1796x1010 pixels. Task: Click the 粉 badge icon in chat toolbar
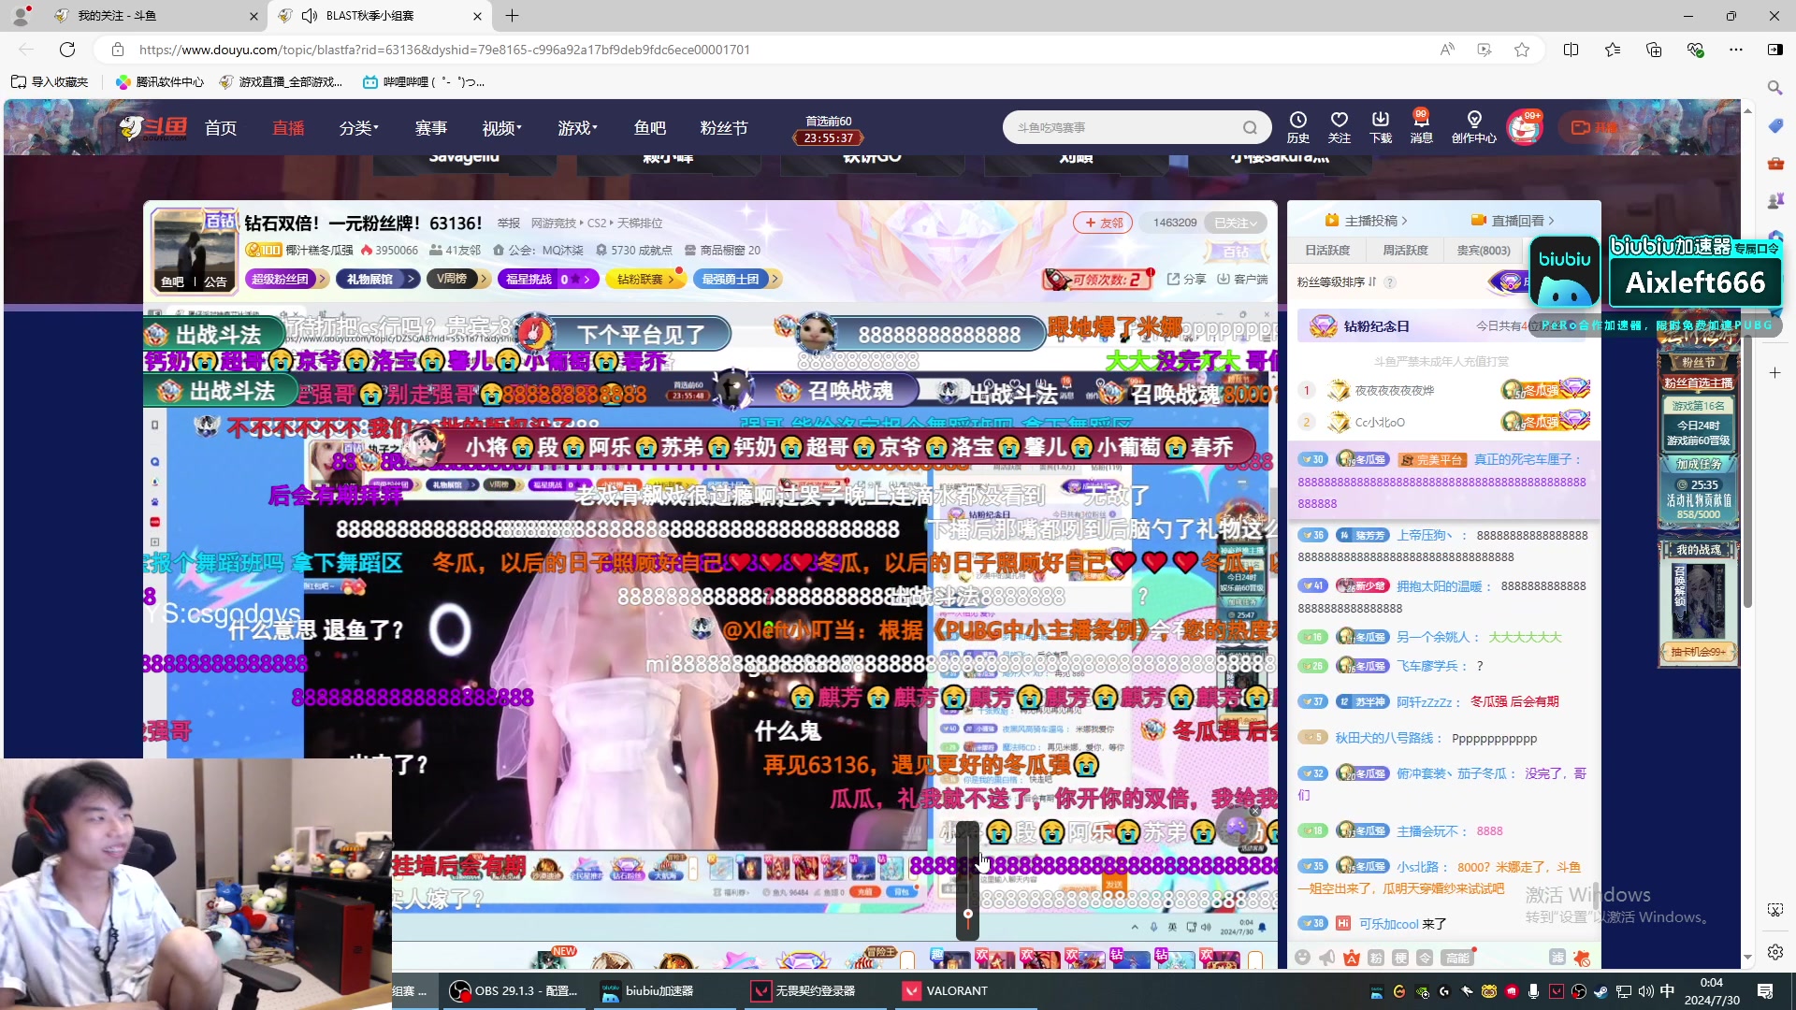1376,958
